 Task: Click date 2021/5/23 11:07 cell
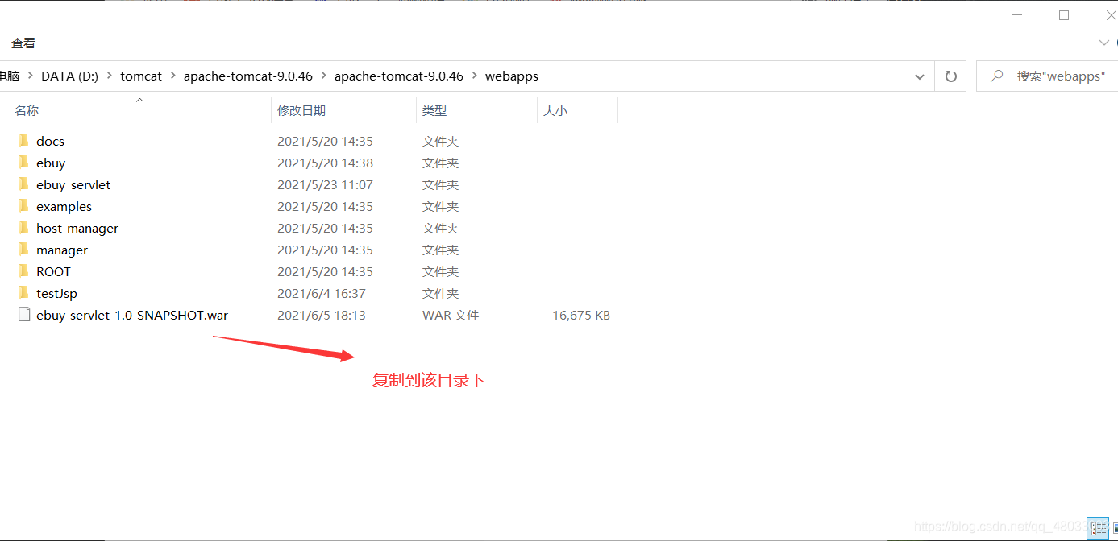[326, 184]
